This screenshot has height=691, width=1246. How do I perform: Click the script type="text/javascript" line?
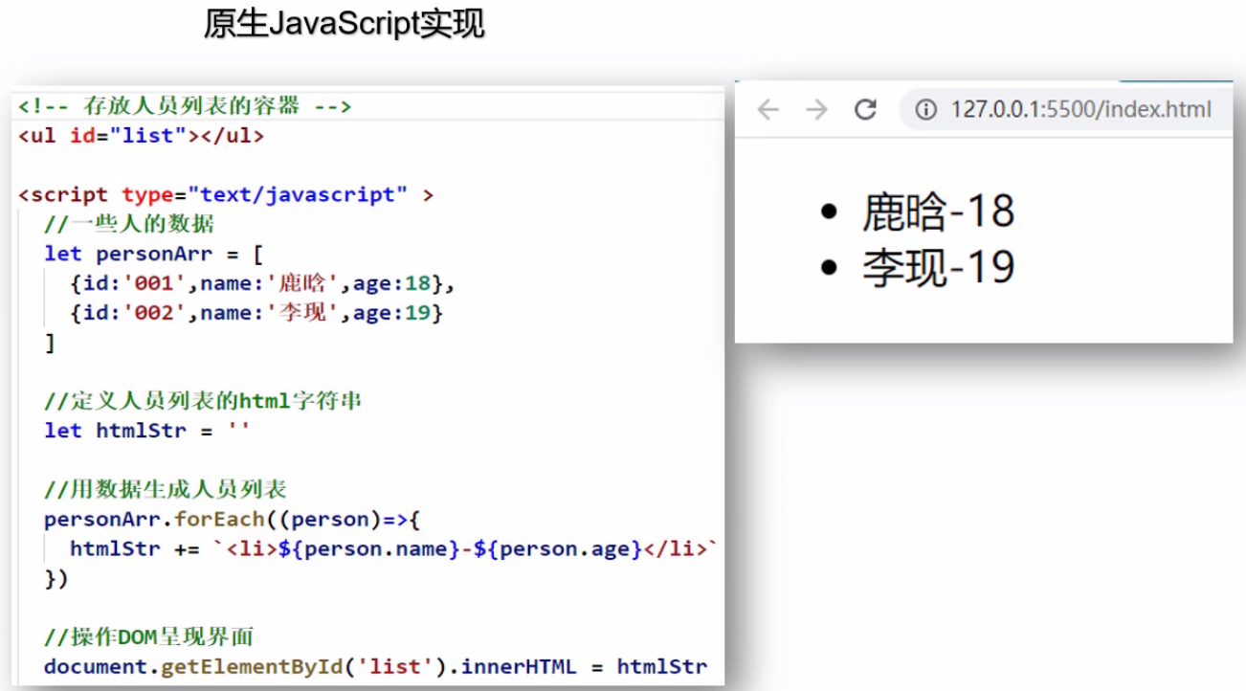pos(226,194)
